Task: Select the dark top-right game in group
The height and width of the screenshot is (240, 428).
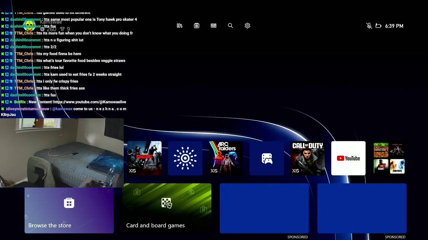Action: 397,150
